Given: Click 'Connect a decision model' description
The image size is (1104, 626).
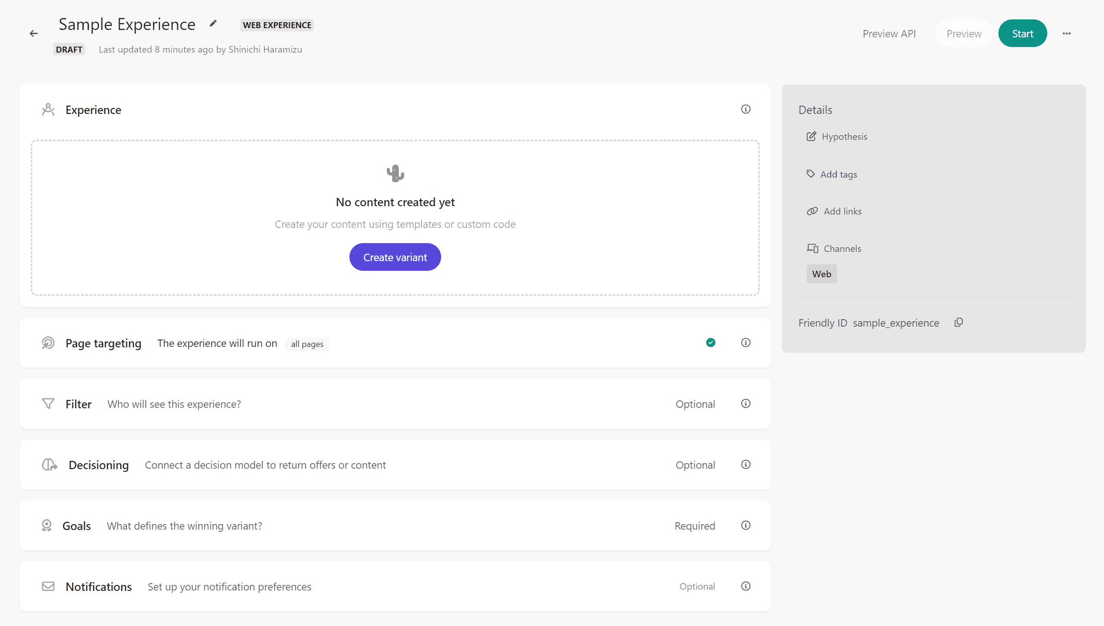Looking at the screenshot, I should point(265,465).
